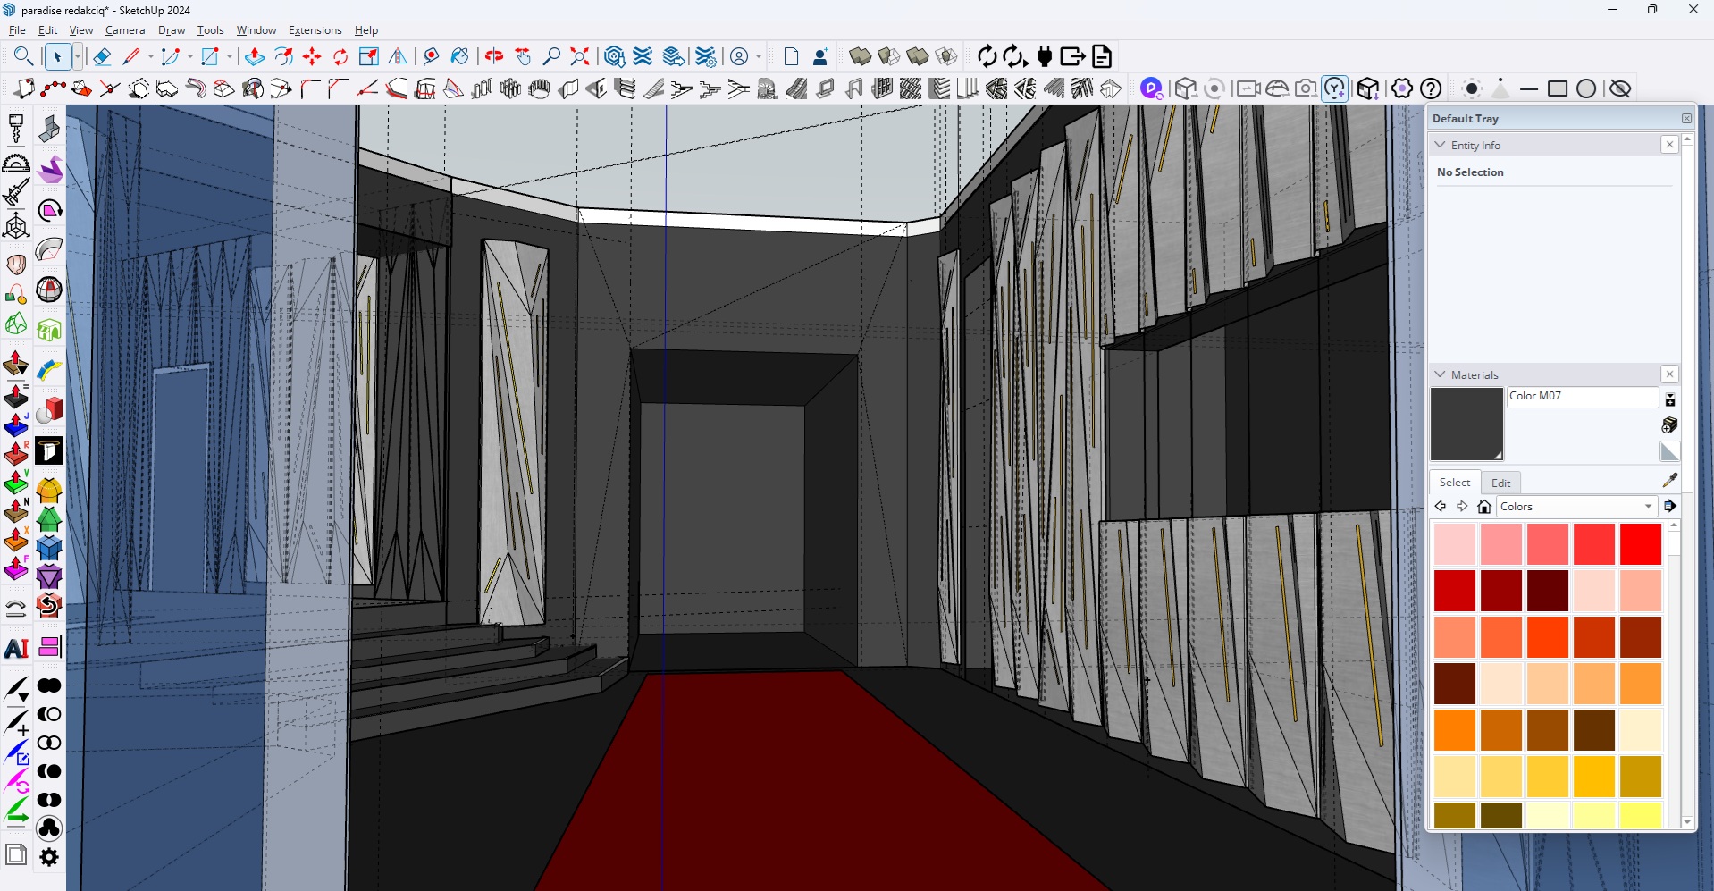Image resolution: width=1714 pixels, height=891 pixels.
Task: Open the help question mark icon
Action: (x=1431, y=88)
